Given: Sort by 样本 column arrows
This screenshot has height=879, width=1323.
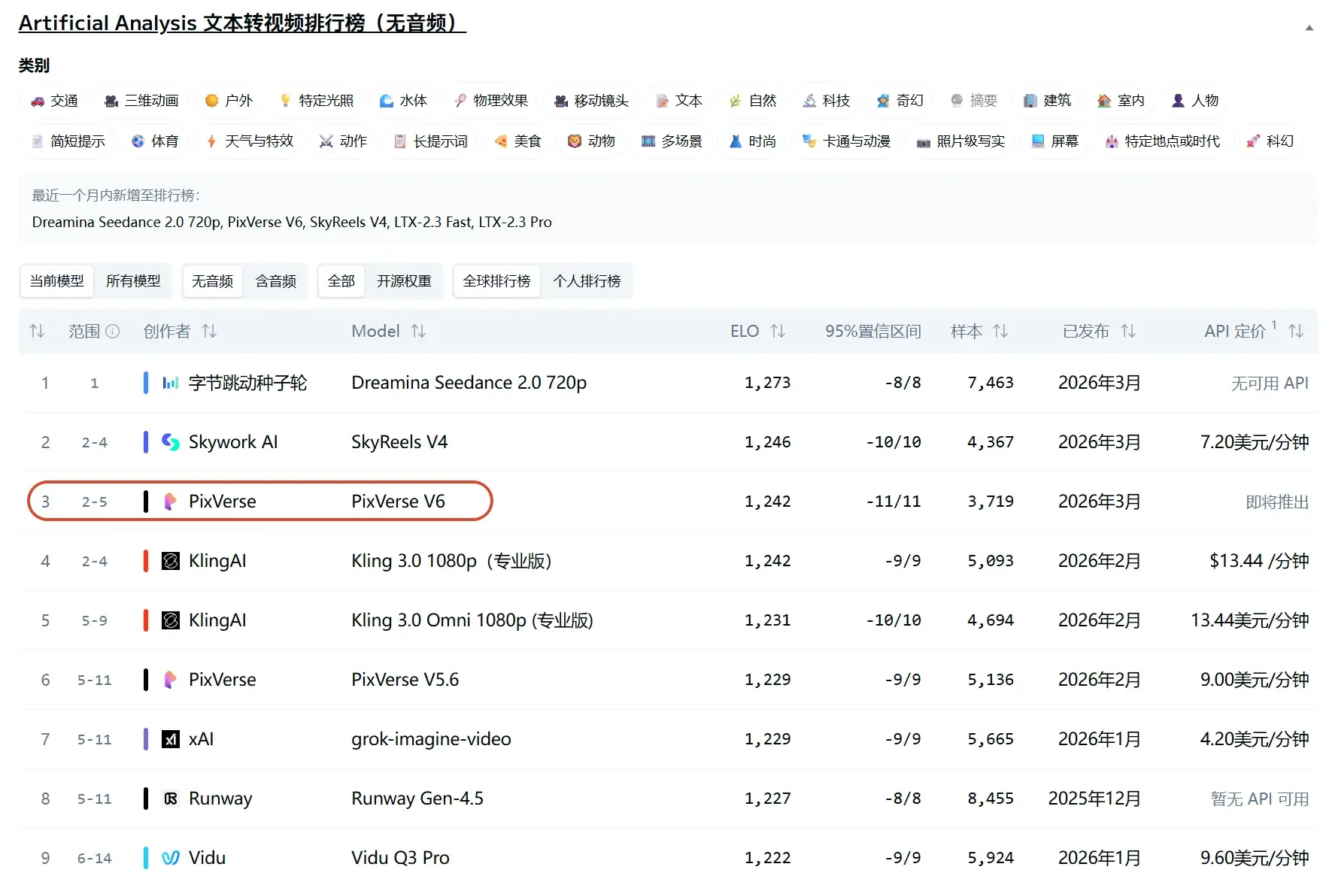Looking at the screenshot, I should (x=1000, y=332).
